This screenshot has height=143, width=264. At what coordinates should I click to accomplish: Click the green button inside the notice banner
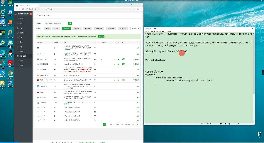pos(101,36)
